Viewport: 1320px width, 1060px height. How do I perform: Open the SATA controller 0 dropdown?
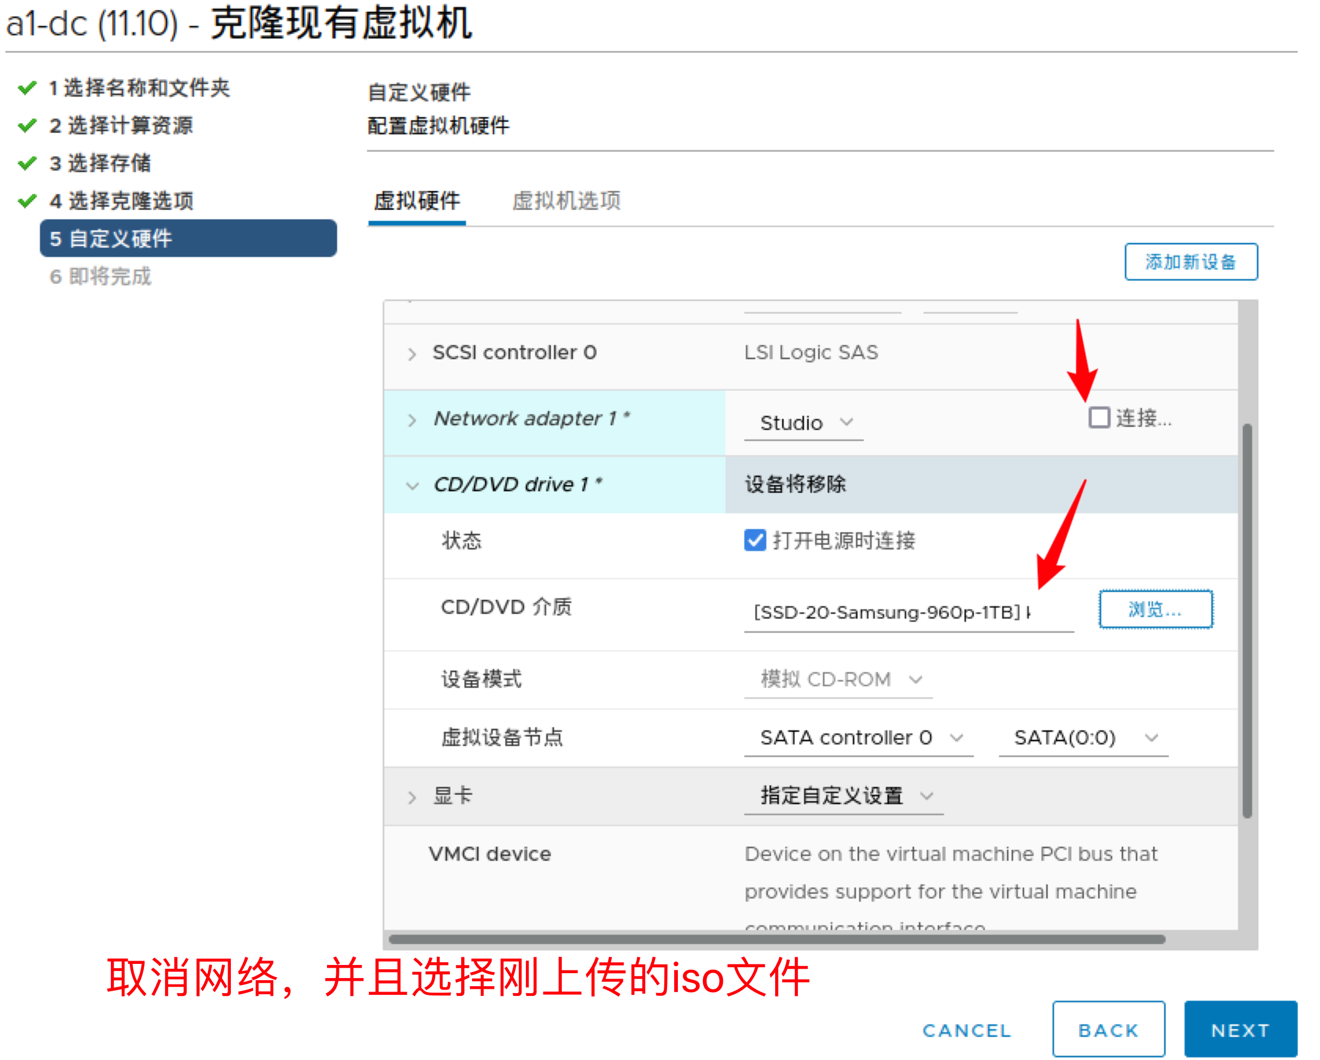point(859,738)
